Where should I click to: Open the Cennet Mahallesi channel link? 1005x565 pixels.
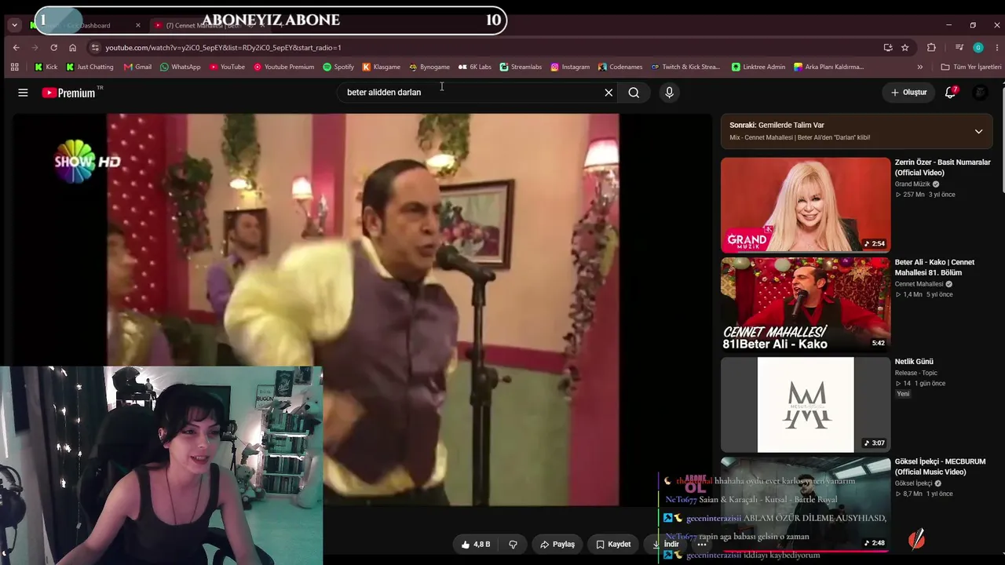coord(919,284)
